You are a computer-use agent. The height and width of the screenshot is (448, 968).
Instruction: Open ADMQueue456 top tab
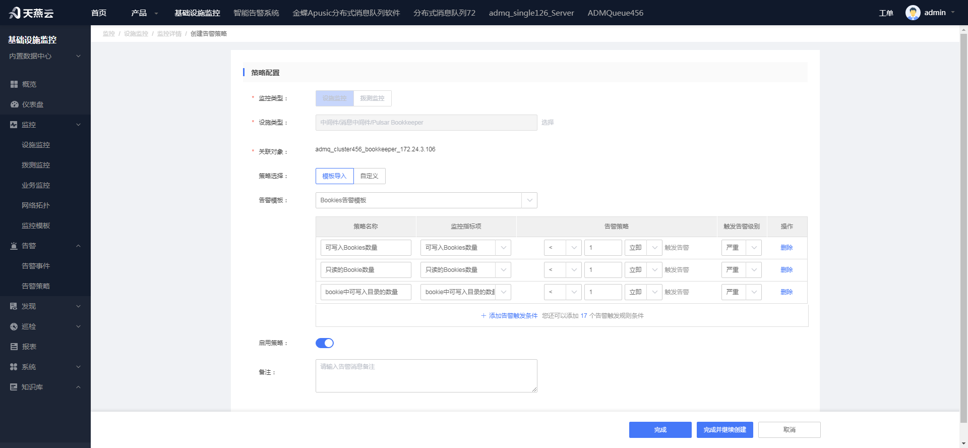pos(616,13)
